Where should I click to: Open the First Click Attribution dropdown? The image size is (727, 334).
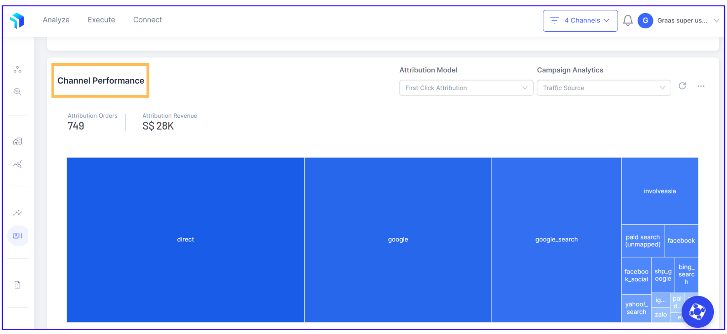[466, 88]
